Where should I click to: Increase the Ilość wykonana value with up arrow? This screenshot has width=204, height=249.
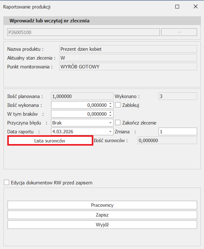[110, 103]
